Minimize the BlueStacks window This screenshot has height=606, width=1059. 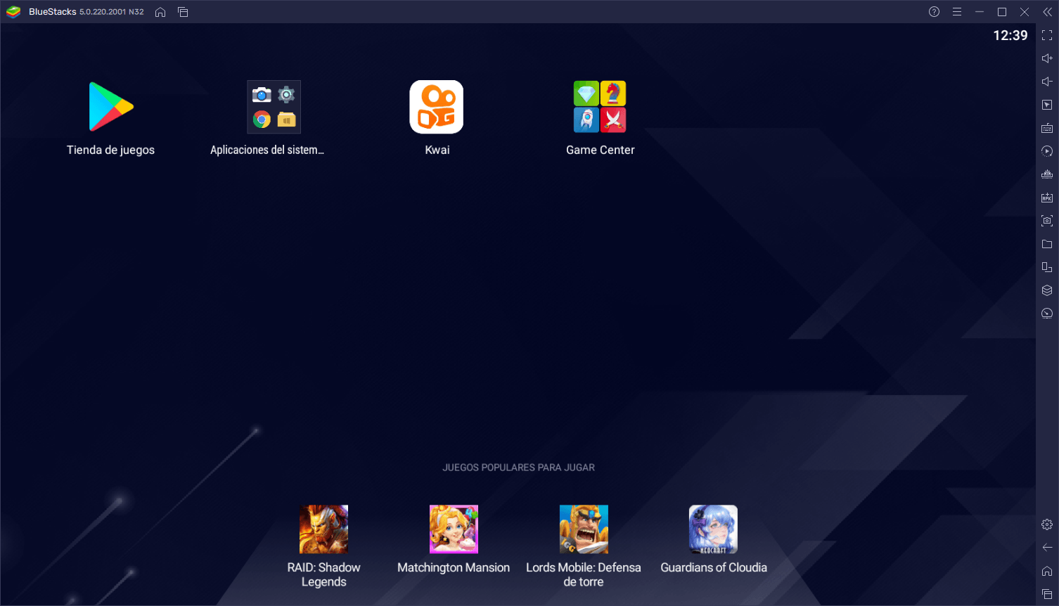point(980,12)
